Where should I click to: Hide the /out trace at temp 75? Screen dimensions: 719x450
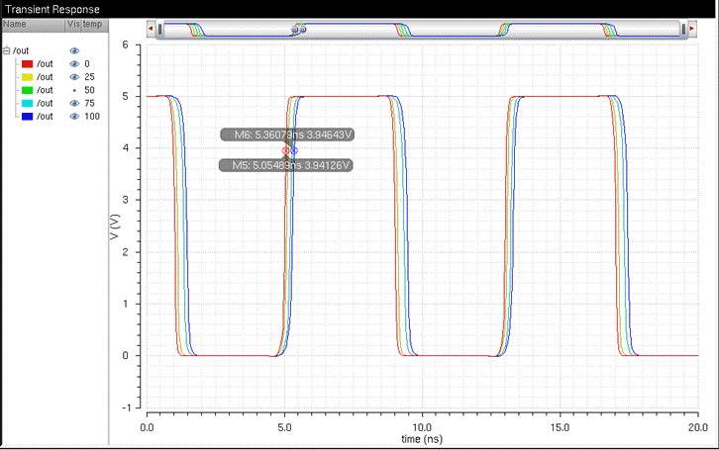click(74, 104)
